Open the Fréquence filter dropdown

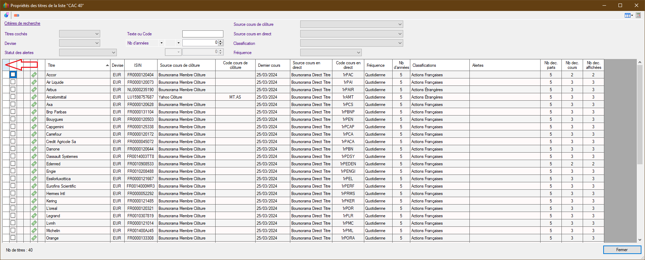pyautogui.click(x=331, y=53)
